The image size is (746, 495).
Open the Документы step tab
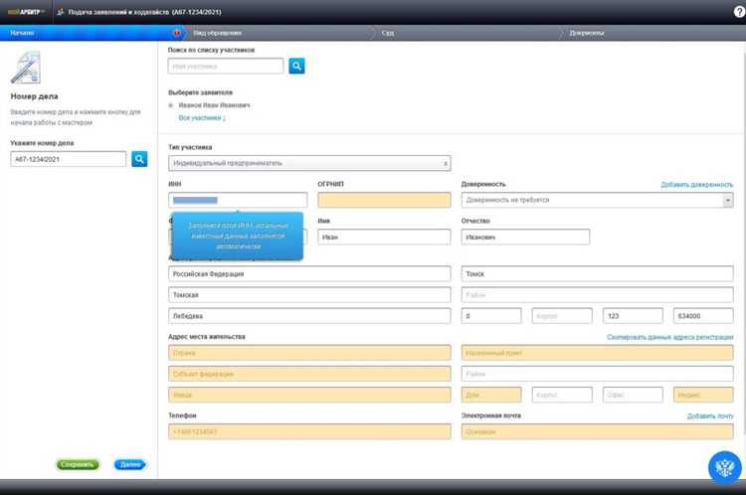coord(585,33)
